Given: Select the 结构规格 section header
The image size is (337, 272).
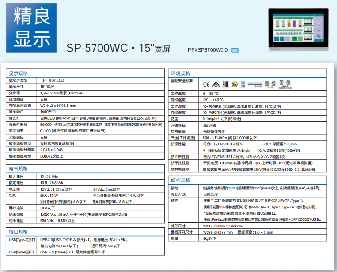Looking at the screenshot, I should point(181,180).
